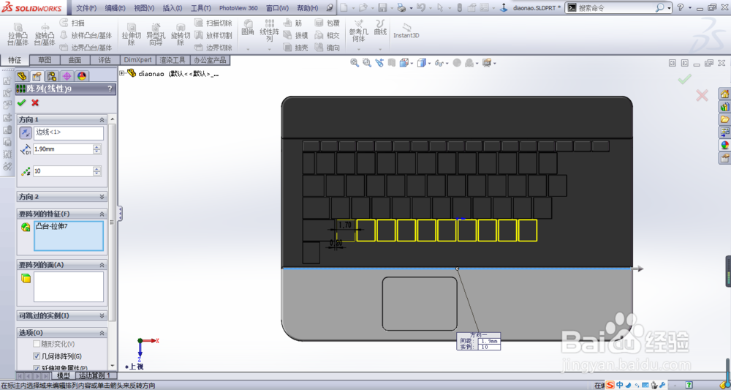This screenshot has width=731, height=390.
Task: Open the PropertyManager tab icon
Action: point(37,76)
